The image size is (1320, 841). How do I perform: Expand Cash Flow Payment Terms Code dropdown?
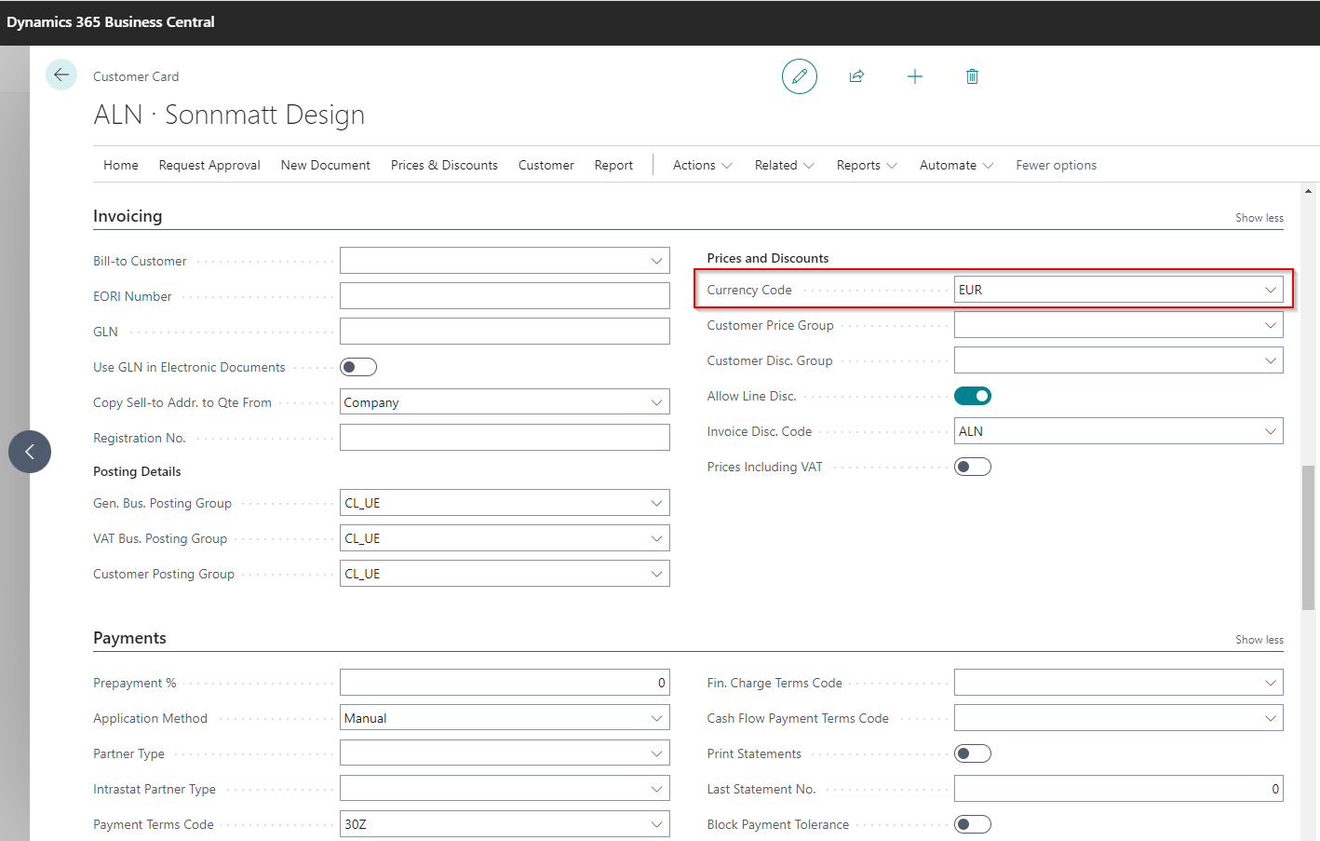pyautogui.click(x=1271, y=718)
